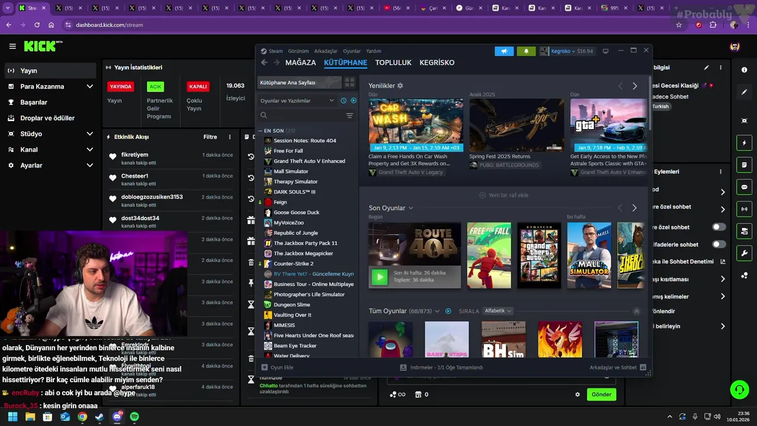
Task: Open Spotify from the taskbar
Action: pyautogui.click(x=134, y=417)
